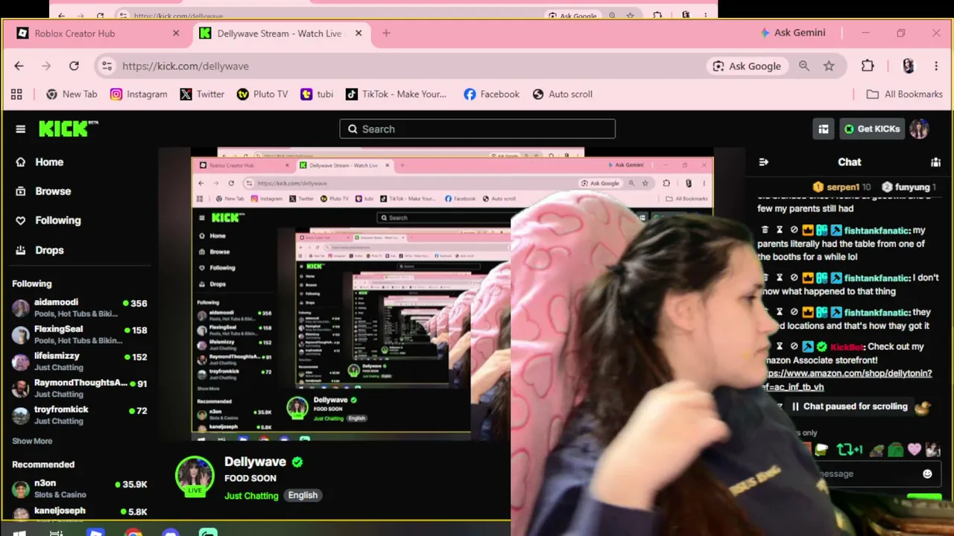
Task: Collapse the Chat panel with arrow icon
Action: [x=763, y=162]
